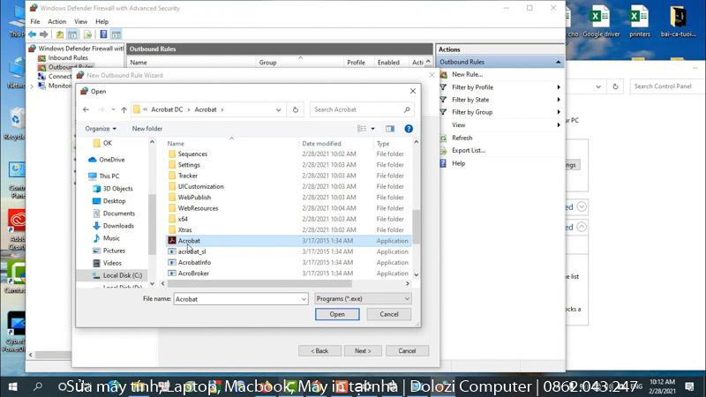Open the Action menu
The height and width of the screenshot is (397, 706).
[56, 21]
